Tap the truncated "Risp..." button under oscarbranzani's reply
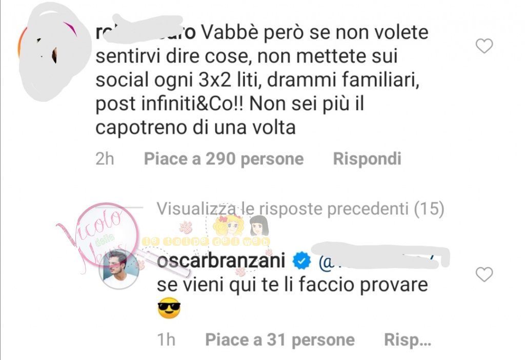 pos(408,340)
